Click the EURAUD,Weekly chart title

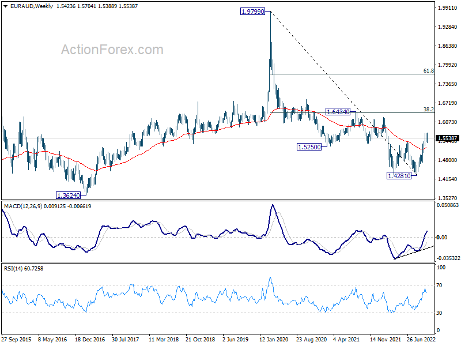tap(32, 6)
